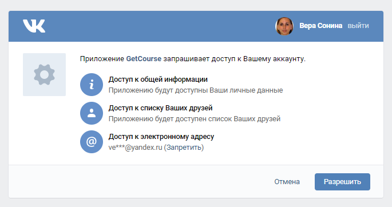This screenshot has width=392, height=207.
Task: Log out via the выйти link
Action: click(x=358, y=26)
